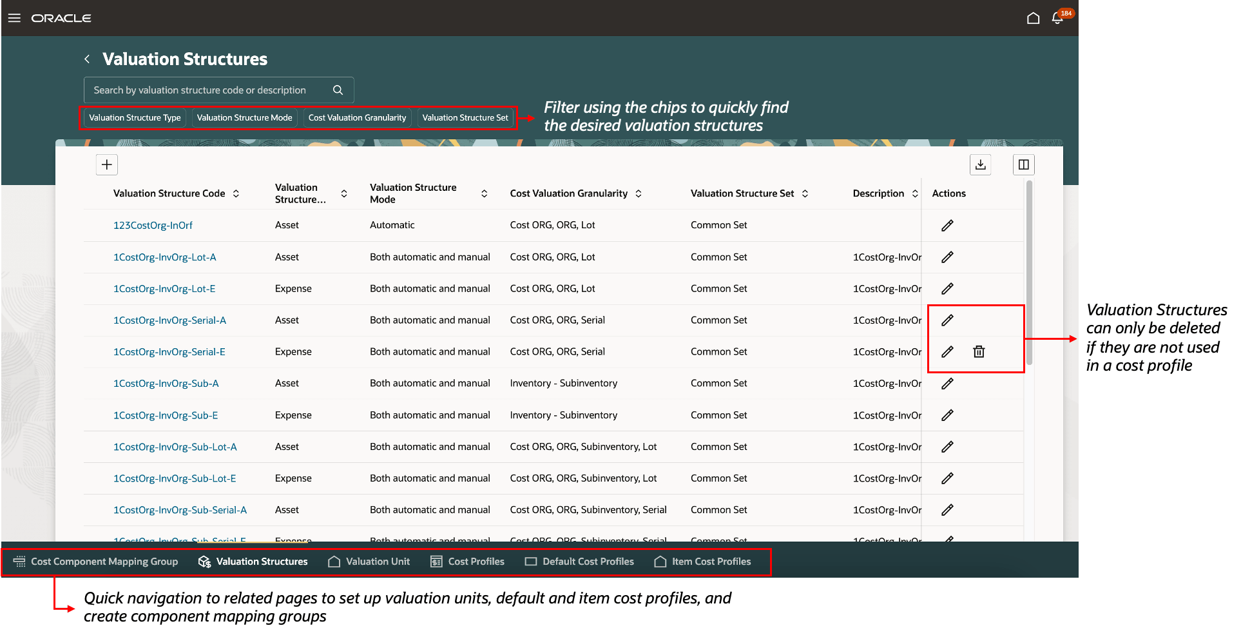This screenshot has height=637, width=1241.
Task: Click the valuation structure search field
Action: tap(218, 90)
